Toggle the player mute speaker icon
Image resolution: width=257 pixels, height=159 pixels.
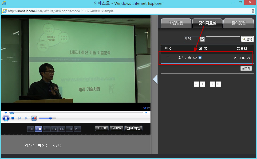34,118
